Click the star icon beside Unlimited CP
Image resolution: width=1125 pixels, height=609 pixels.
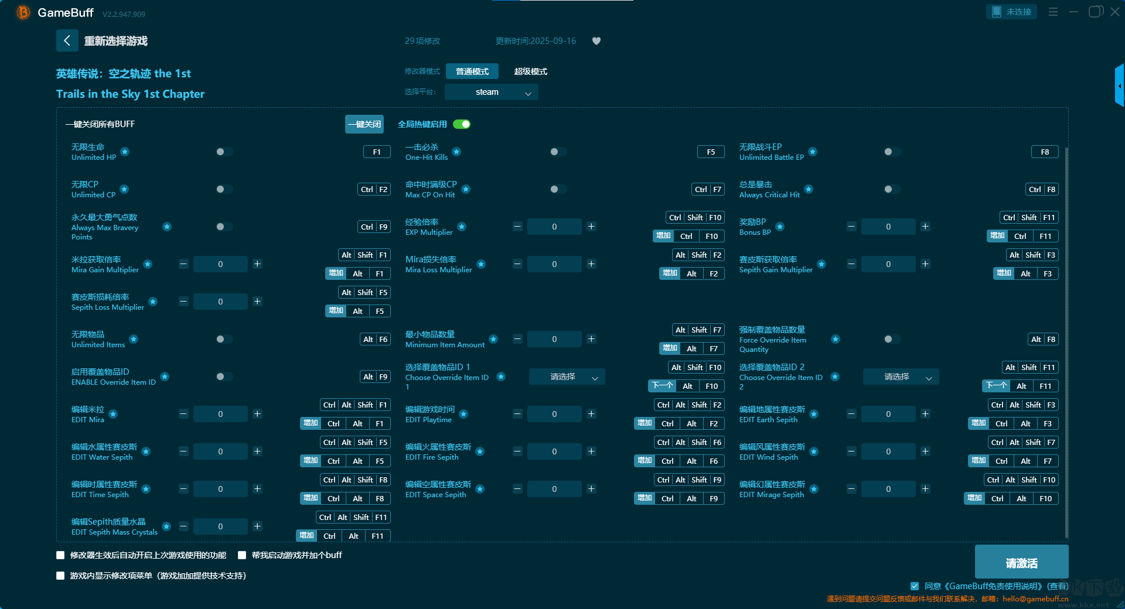[x=124, y=189]
